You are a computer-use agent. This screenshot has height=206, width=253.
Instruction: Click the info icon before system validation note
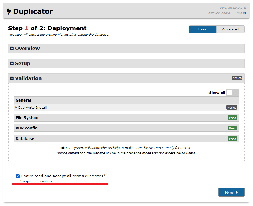coord(63,148)
